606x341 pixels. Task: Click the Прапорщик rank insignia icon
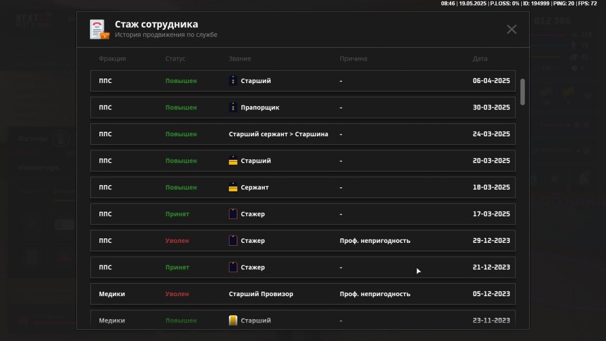click(x=233, y=108)
